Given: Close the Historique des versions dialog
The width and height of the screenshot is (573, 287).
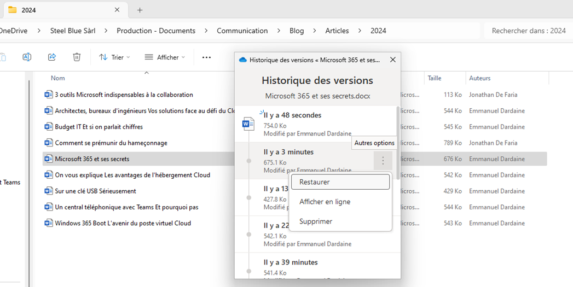Looking at the screenshot, I should [x=393, y=60].
